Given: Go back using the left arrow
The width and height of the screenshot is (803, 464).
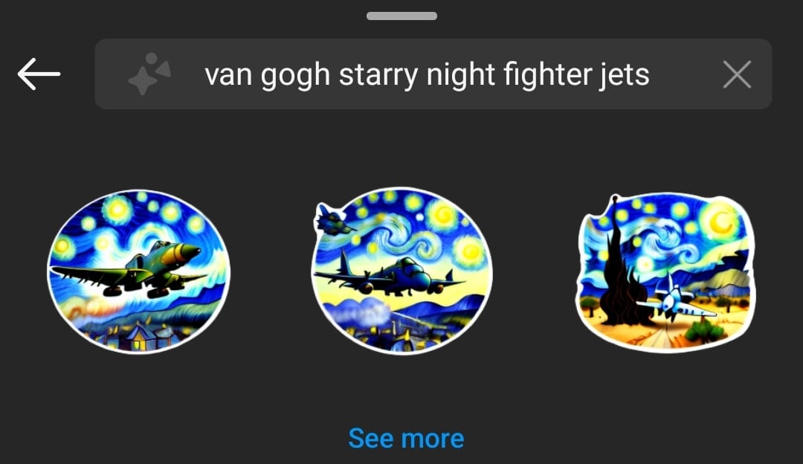Looking at the screenshot, I should [39, 74].
